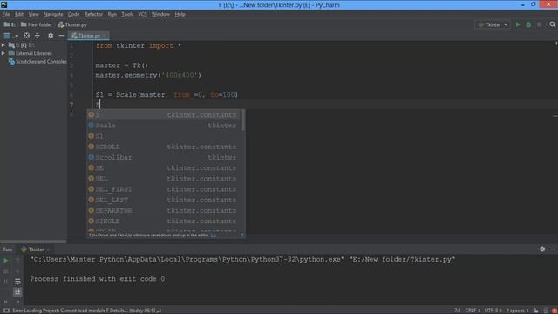558x314 pixels.
Task: Toggle soft-wrap in Run console
Action: [17, 282]
